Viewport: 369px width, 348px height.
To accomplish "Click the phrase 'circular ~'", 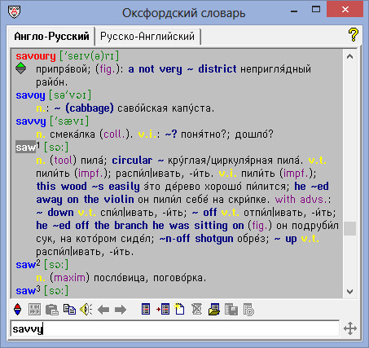I will click(x=138, y=161).
